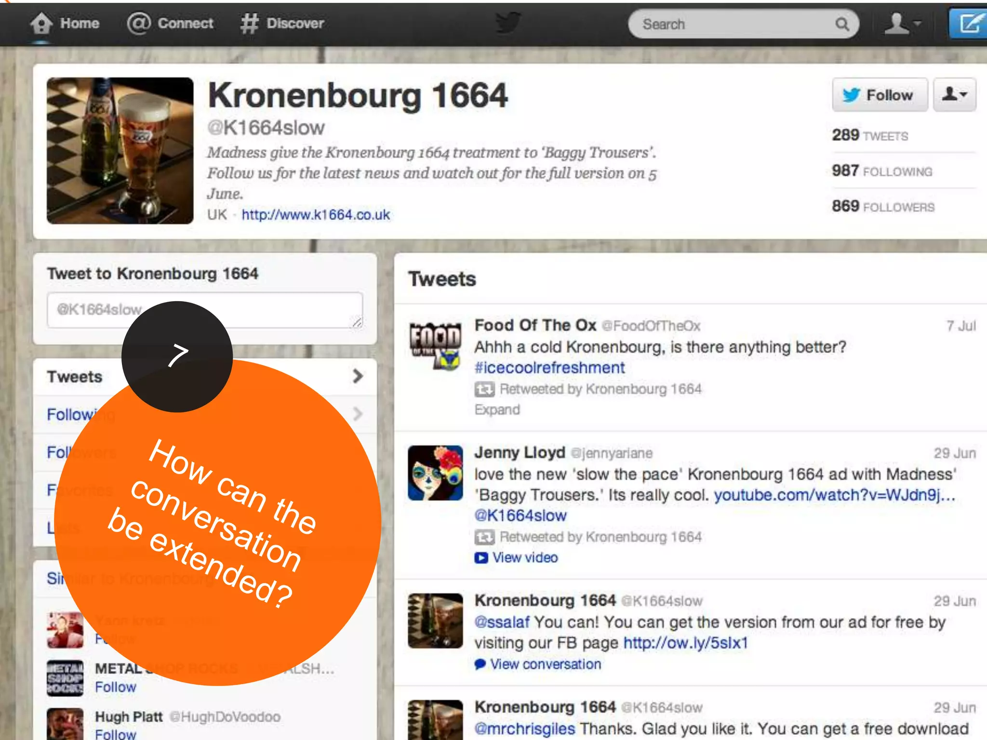Open the user actions dropdown beside Follow

[x=955, y=94]
